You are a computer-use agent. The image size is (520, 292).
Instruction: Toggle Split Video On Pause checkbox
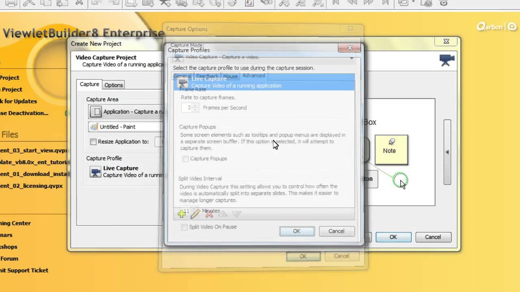tap(184, 227)
